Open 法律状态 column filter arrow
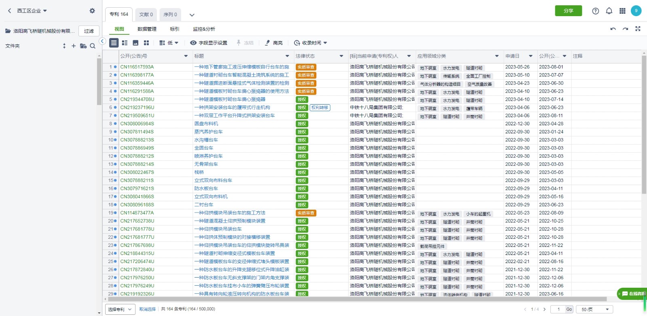The image size is (647, 316). point(341,56)
